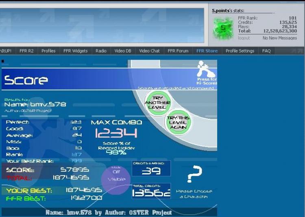Click the green user avatar icon
This screenshot has height=217, width=305.
click(223, 28)
